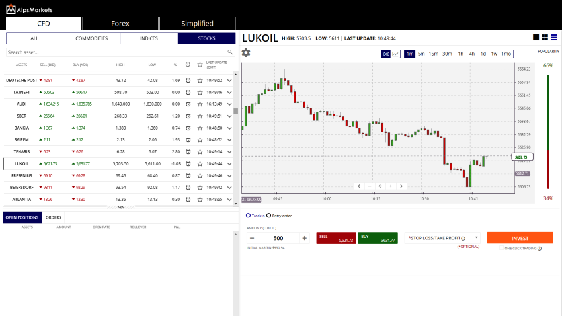Click the AlpsMarkets logo
Viewport: 562px width, 316px height.
pyautogui.click(x=29, y=9)
